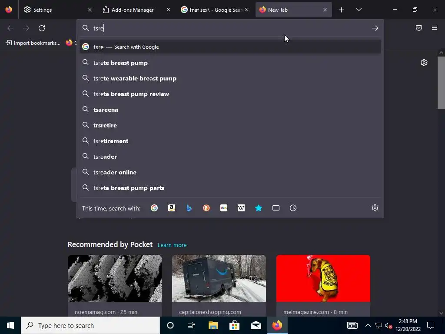Image resolution: width=445 pixels, height=334 pixels.
Task: Switch to the Settings tab
Action: click(58, 10)
